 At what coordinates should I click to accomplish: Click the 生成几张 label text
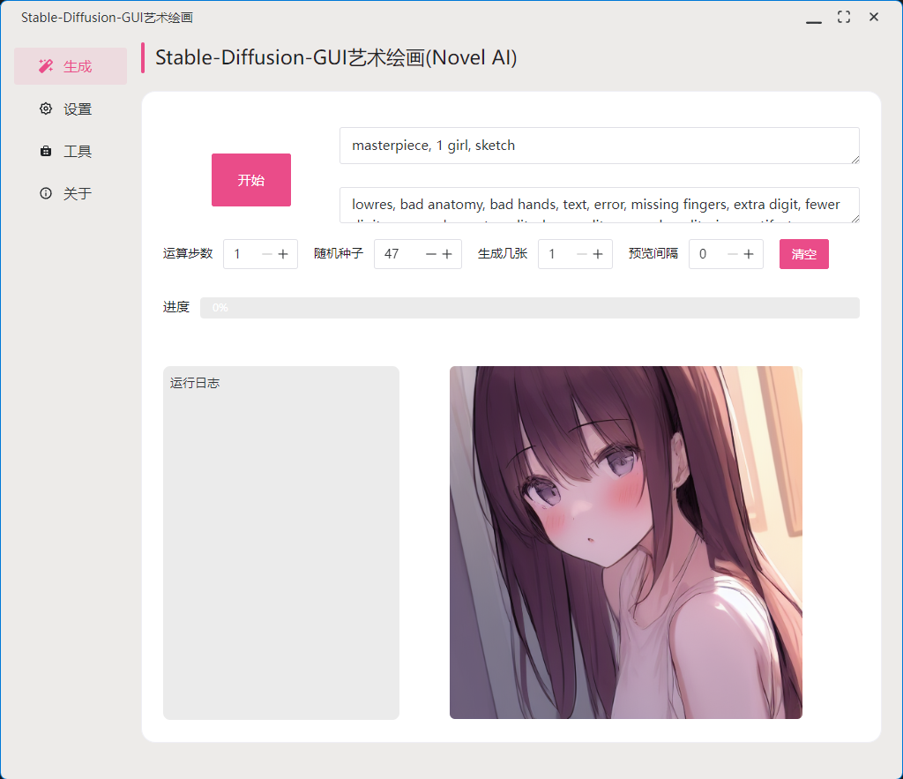pos(503,253)
